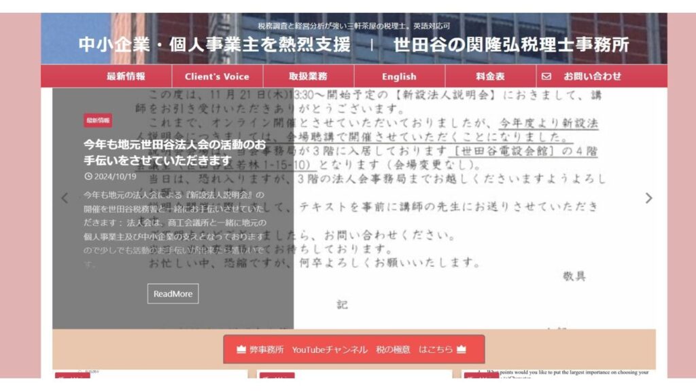Viewport: 696px width, 391px height.
Task: Open the bottom card with English survey text
Action: [564, 373]
